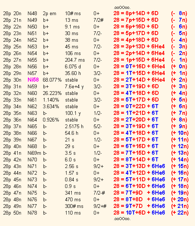The image size is (195, 226).
Task: Select the Ni48 isotope entry
Action: 32,13
